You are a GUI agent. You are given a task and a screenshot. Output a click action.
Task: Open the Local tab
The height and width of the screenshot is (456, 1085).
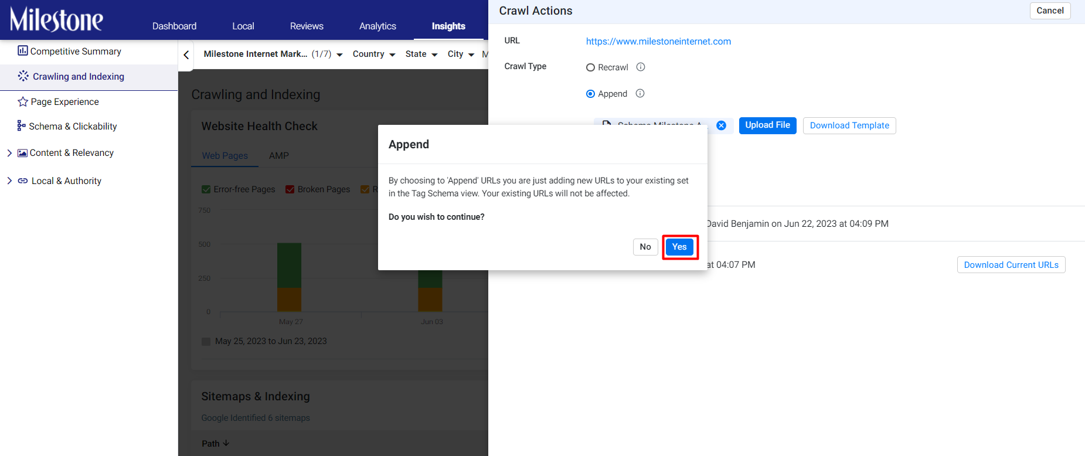click(243, 26)
